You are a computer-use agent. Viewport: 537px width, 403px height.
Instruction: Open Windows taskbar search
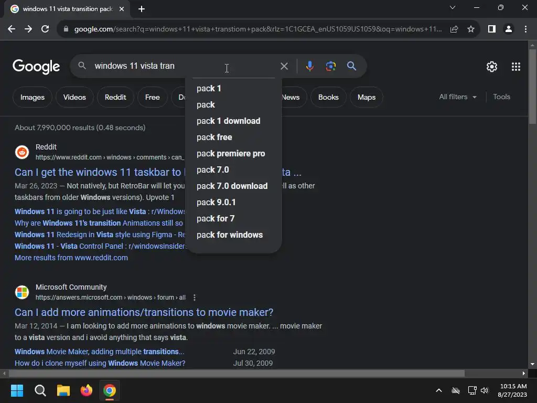point(40,390)
